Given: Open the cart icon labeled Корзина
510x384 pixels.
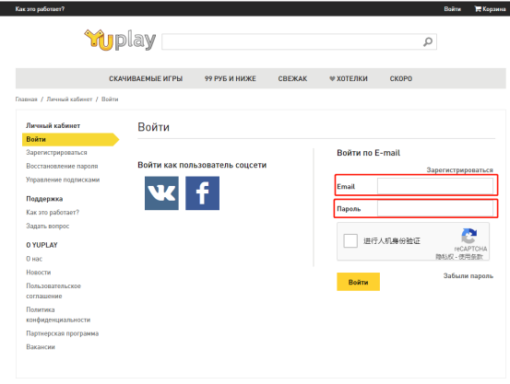Looking at the screenshot, I should (490, 9).
